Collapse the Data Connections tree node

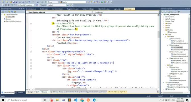coord(2,14)
